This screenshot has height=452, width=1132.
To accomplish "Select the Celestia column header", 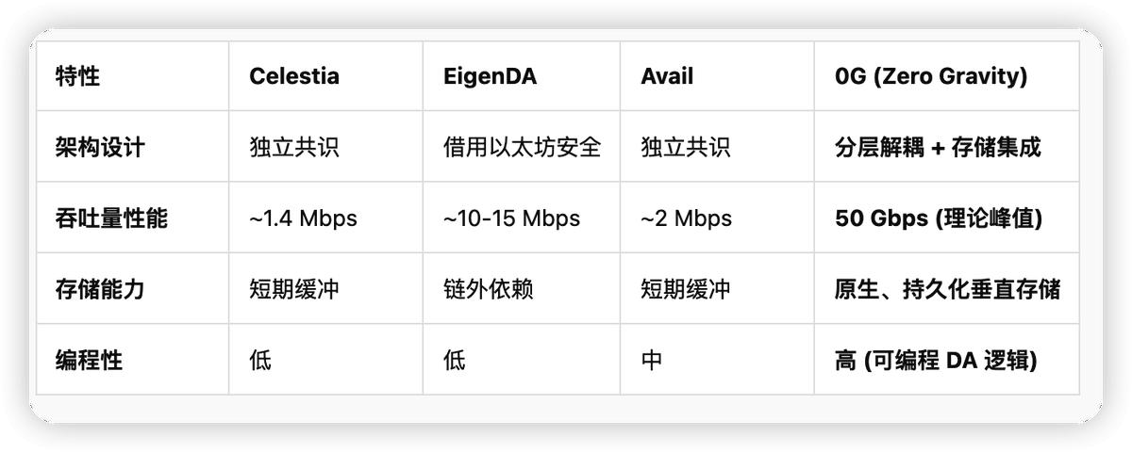I will coord(293,77).
